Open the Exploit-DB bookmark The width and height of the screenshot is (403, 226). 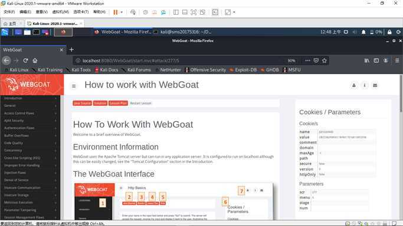coord(243,69)
